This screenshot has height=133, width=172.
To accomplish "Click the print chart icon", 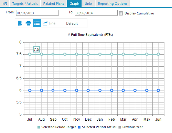I will [x=28, y=23].
